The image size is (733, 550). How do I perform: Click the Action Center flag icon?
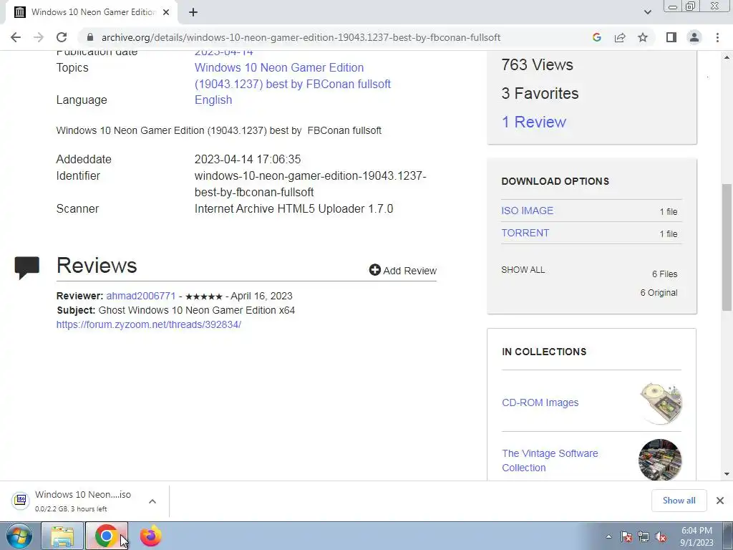[626, 536]
